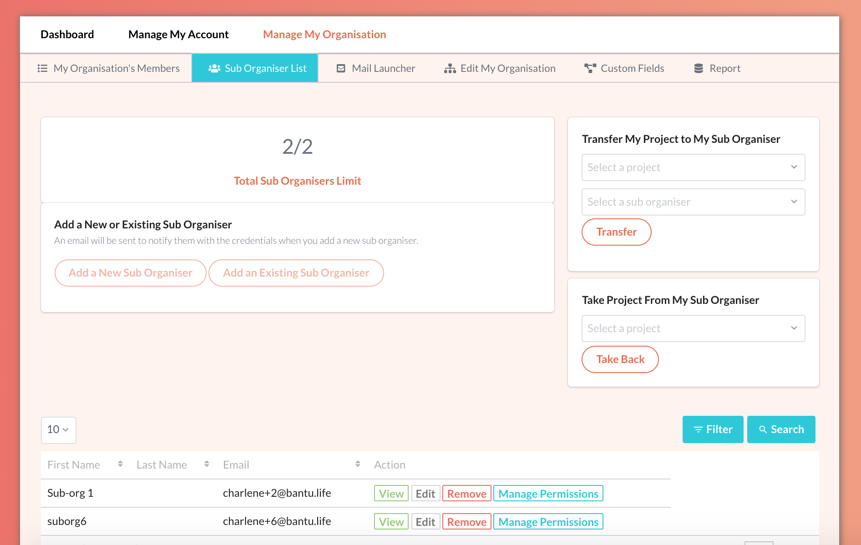The image size is (861, 545).
Task: Open the Mail Launcher tab
Action: pyautogui.click(x=376, y=68)
